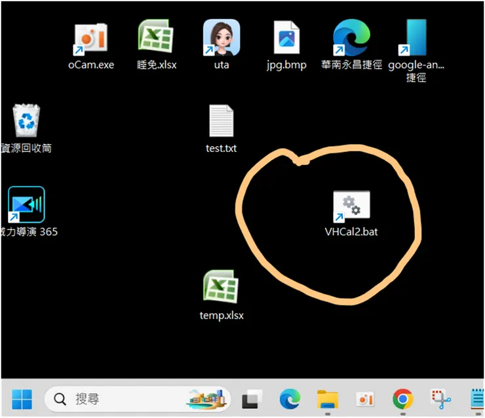Open Snipping Tool from the taskbar

click(x=440, y=399)
